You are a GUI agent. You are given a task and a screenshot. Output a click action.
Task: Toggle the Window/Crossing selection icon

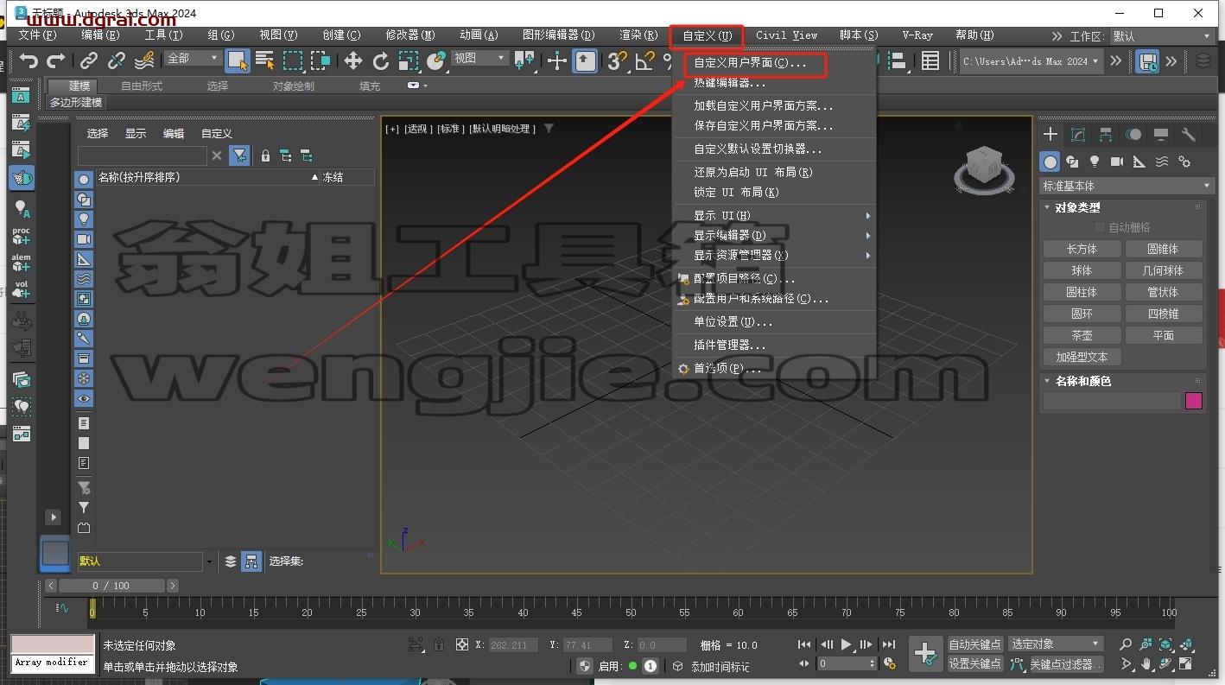(321, 60)
